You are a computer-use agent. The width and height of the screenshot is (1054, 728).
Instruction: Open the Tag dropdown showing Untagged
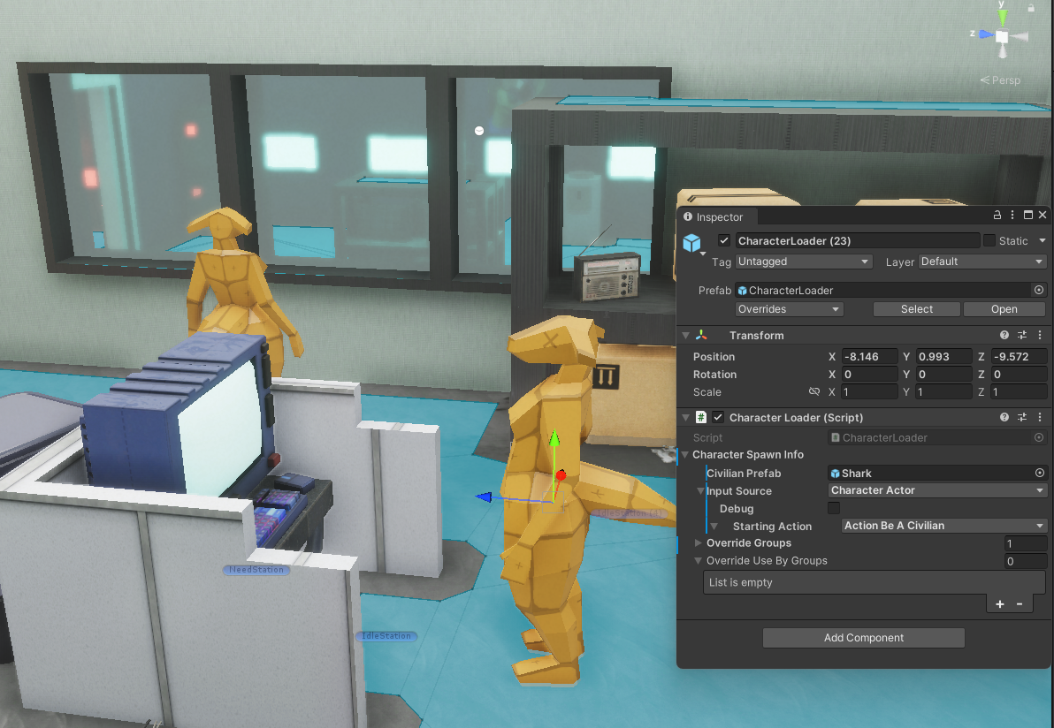[x=803, y=262]
